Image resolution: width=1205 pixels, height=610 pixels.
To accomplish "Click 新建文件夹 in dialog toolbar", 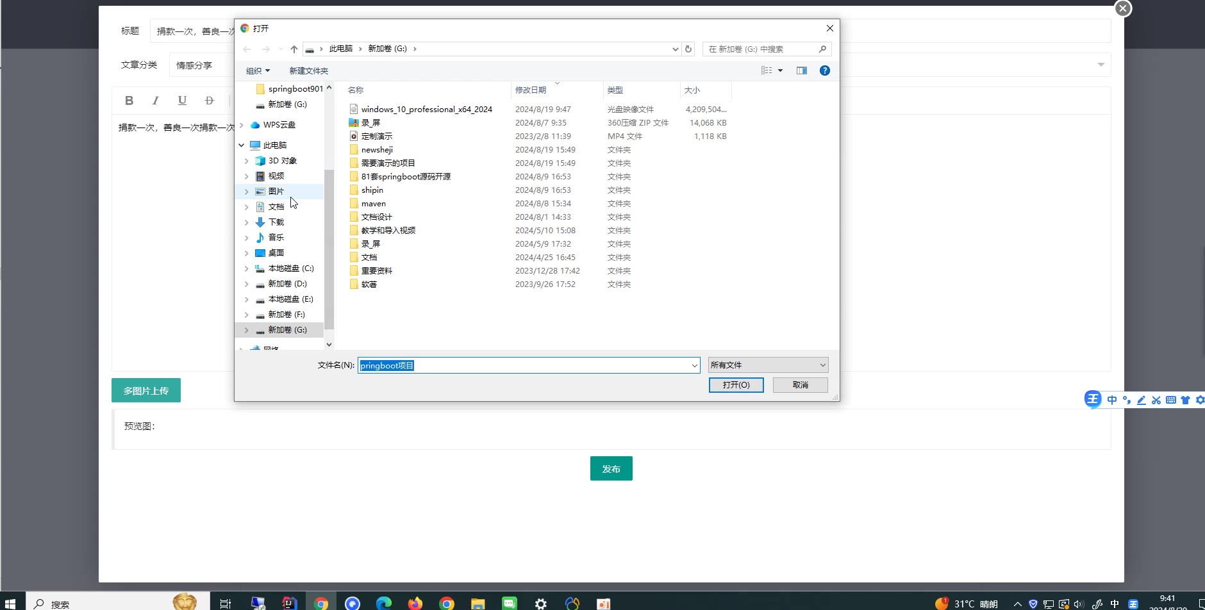I will (308, 70).
